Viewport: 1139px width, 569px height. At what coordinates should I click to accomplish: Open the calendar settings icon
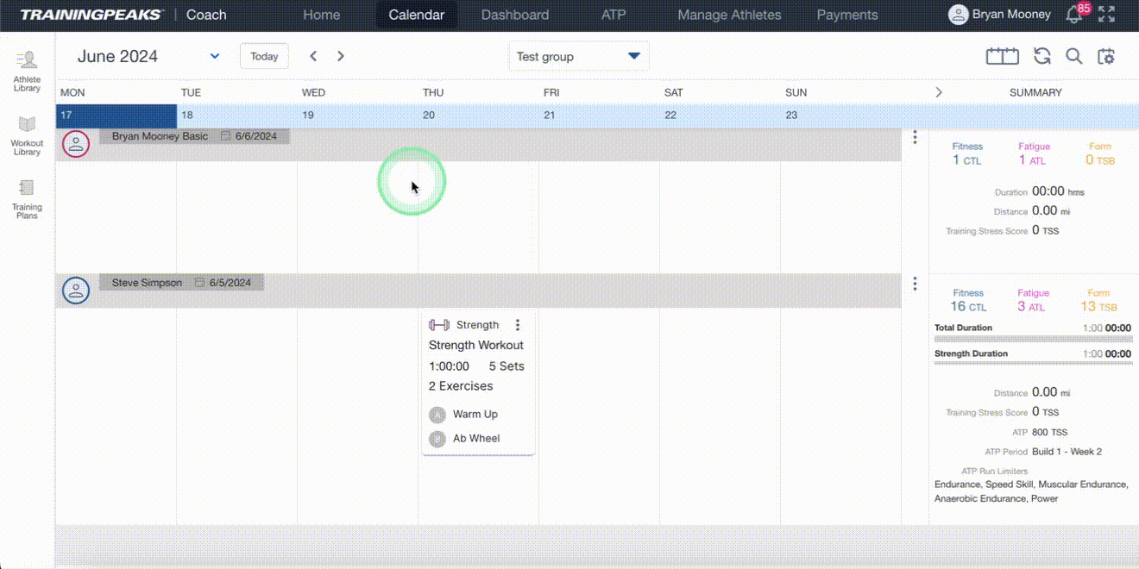[1107, 55]
